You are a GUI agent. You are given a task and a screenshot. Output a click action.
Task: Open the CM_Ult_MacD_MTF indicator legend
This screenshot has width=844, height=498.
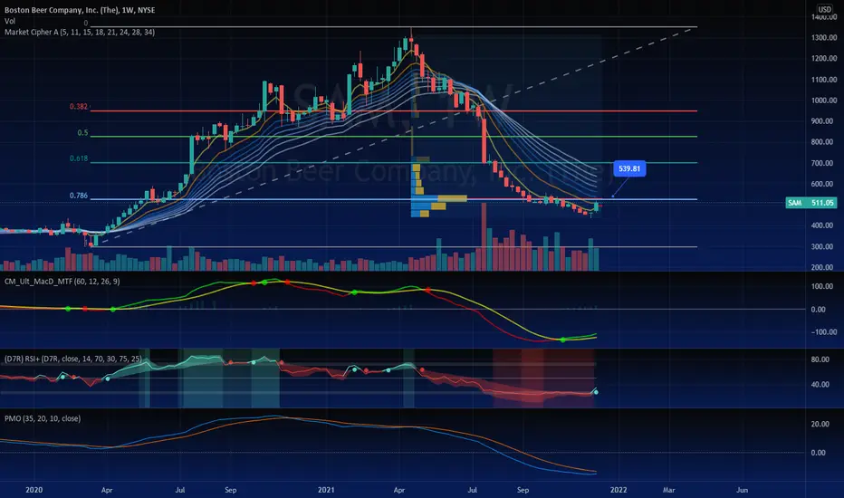pos(62,282)
